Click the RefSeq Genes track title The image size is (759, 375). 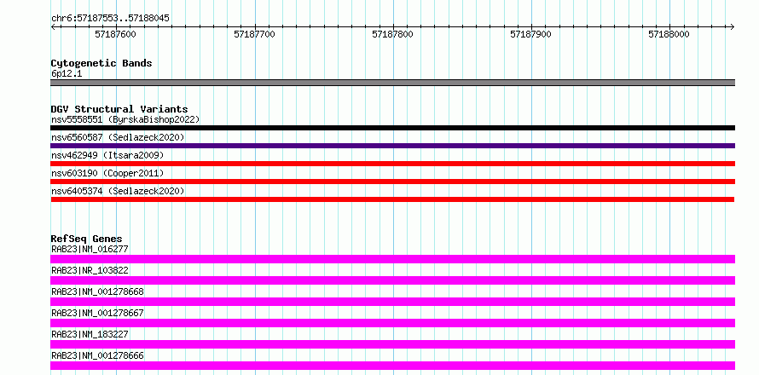[x=87, y=239]
